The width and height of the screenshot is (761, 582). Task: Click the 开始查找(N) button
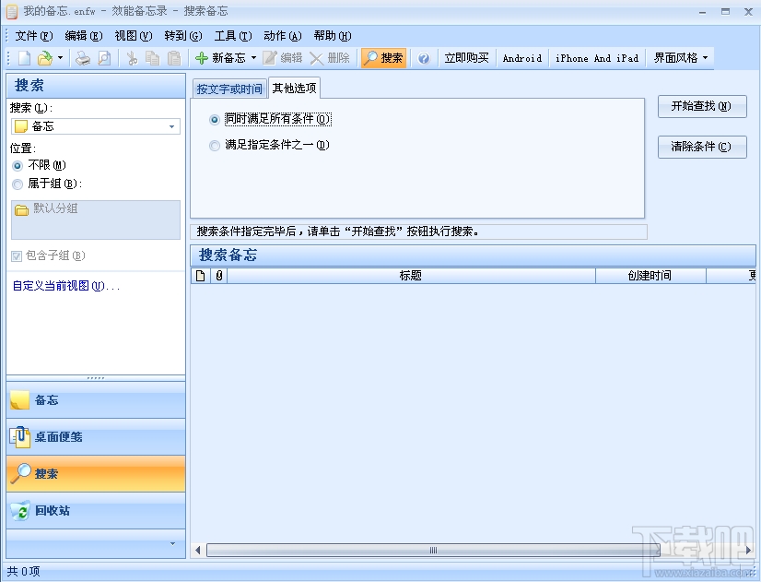[702, 106]
